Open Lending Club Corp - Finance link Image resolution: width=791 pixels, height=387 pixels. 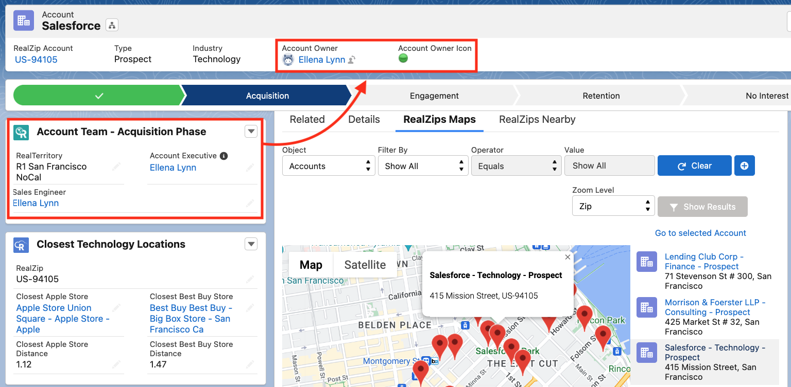[704, 261]
